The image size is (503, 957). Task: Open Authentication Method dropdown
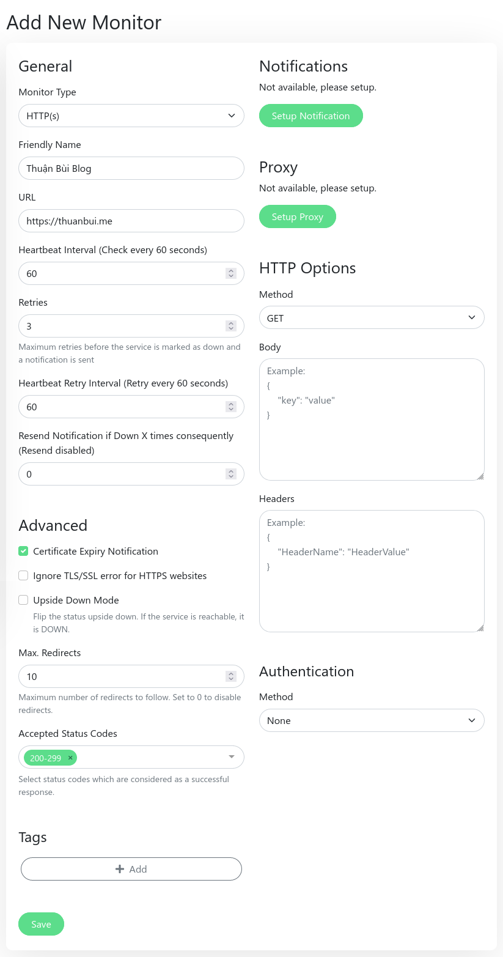tap(372, 720)
